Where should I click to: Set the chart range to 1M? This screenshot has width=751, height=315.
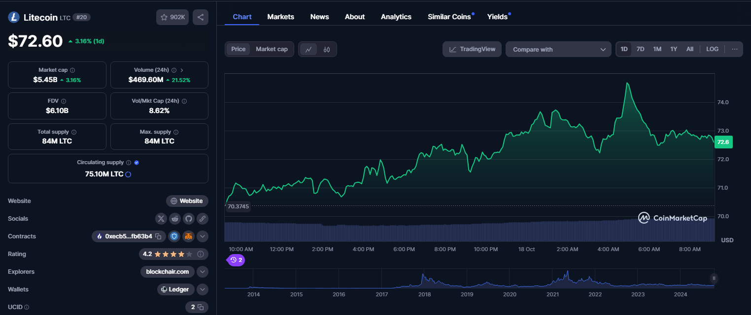(657, 49)
